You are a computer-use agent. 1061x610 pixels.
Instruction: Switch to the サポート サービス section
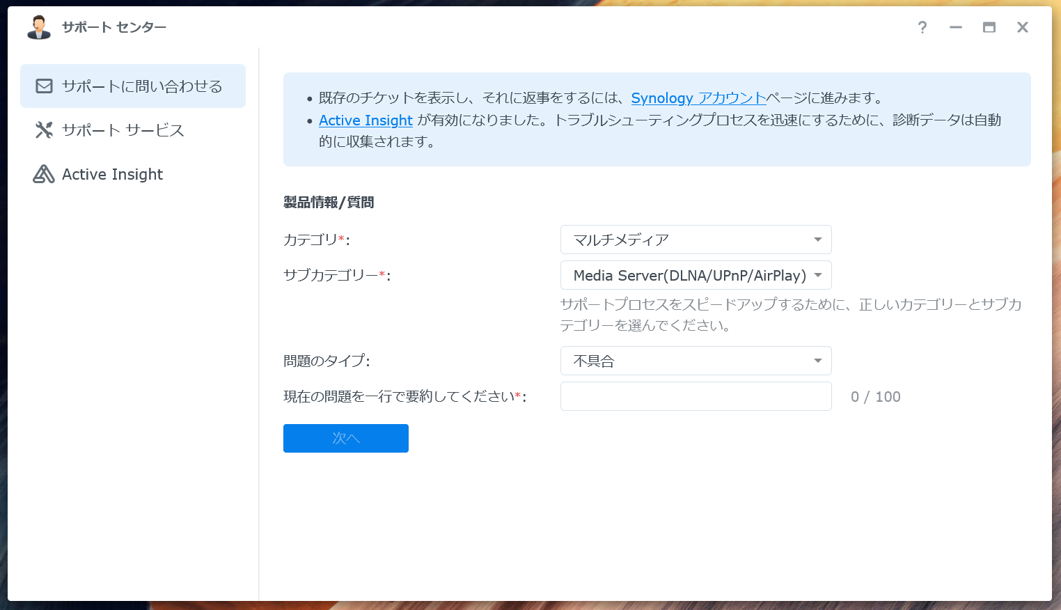[x=123, y=130]
